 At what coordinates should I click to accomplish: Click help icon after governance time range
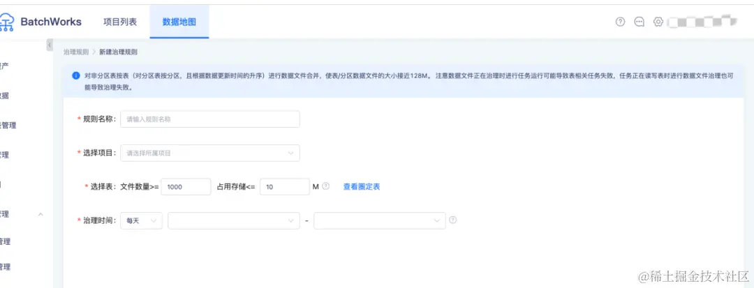[x=452, y=220]
